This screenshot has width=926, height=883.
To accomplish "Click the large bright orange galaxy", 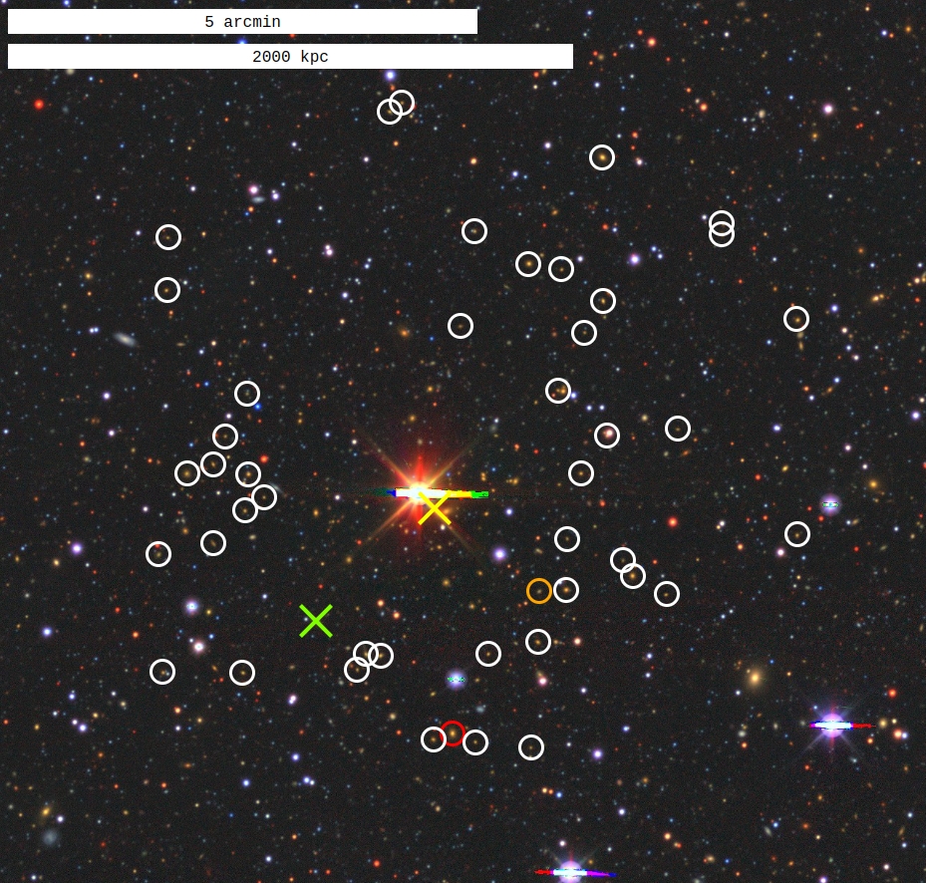I will 755,677.
